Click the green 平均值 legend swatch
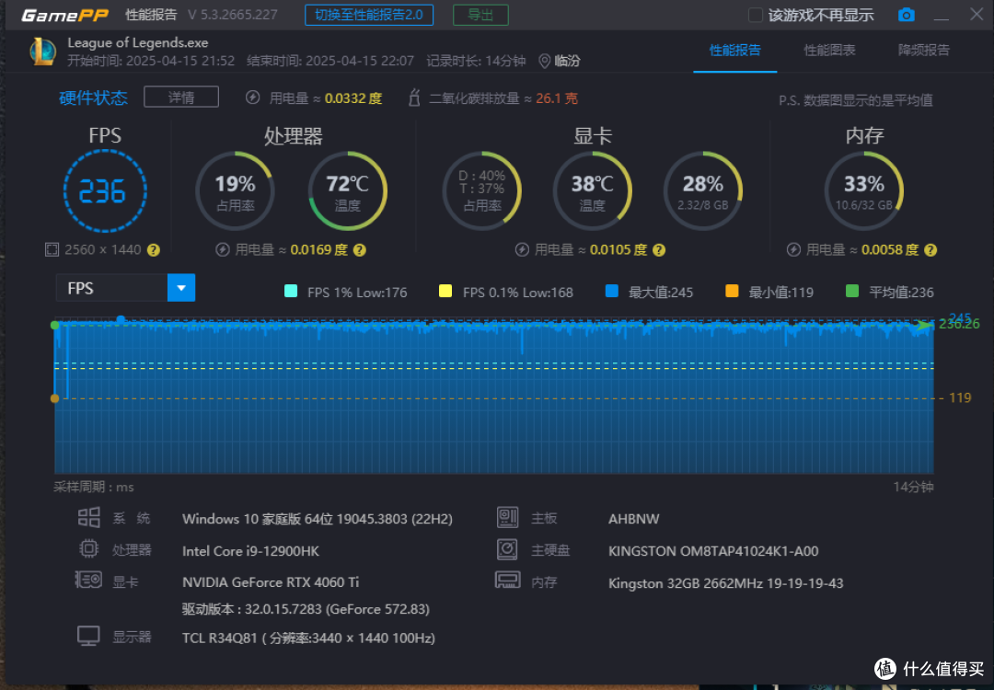This screenshot has width=994, height=690. (852, 291)
